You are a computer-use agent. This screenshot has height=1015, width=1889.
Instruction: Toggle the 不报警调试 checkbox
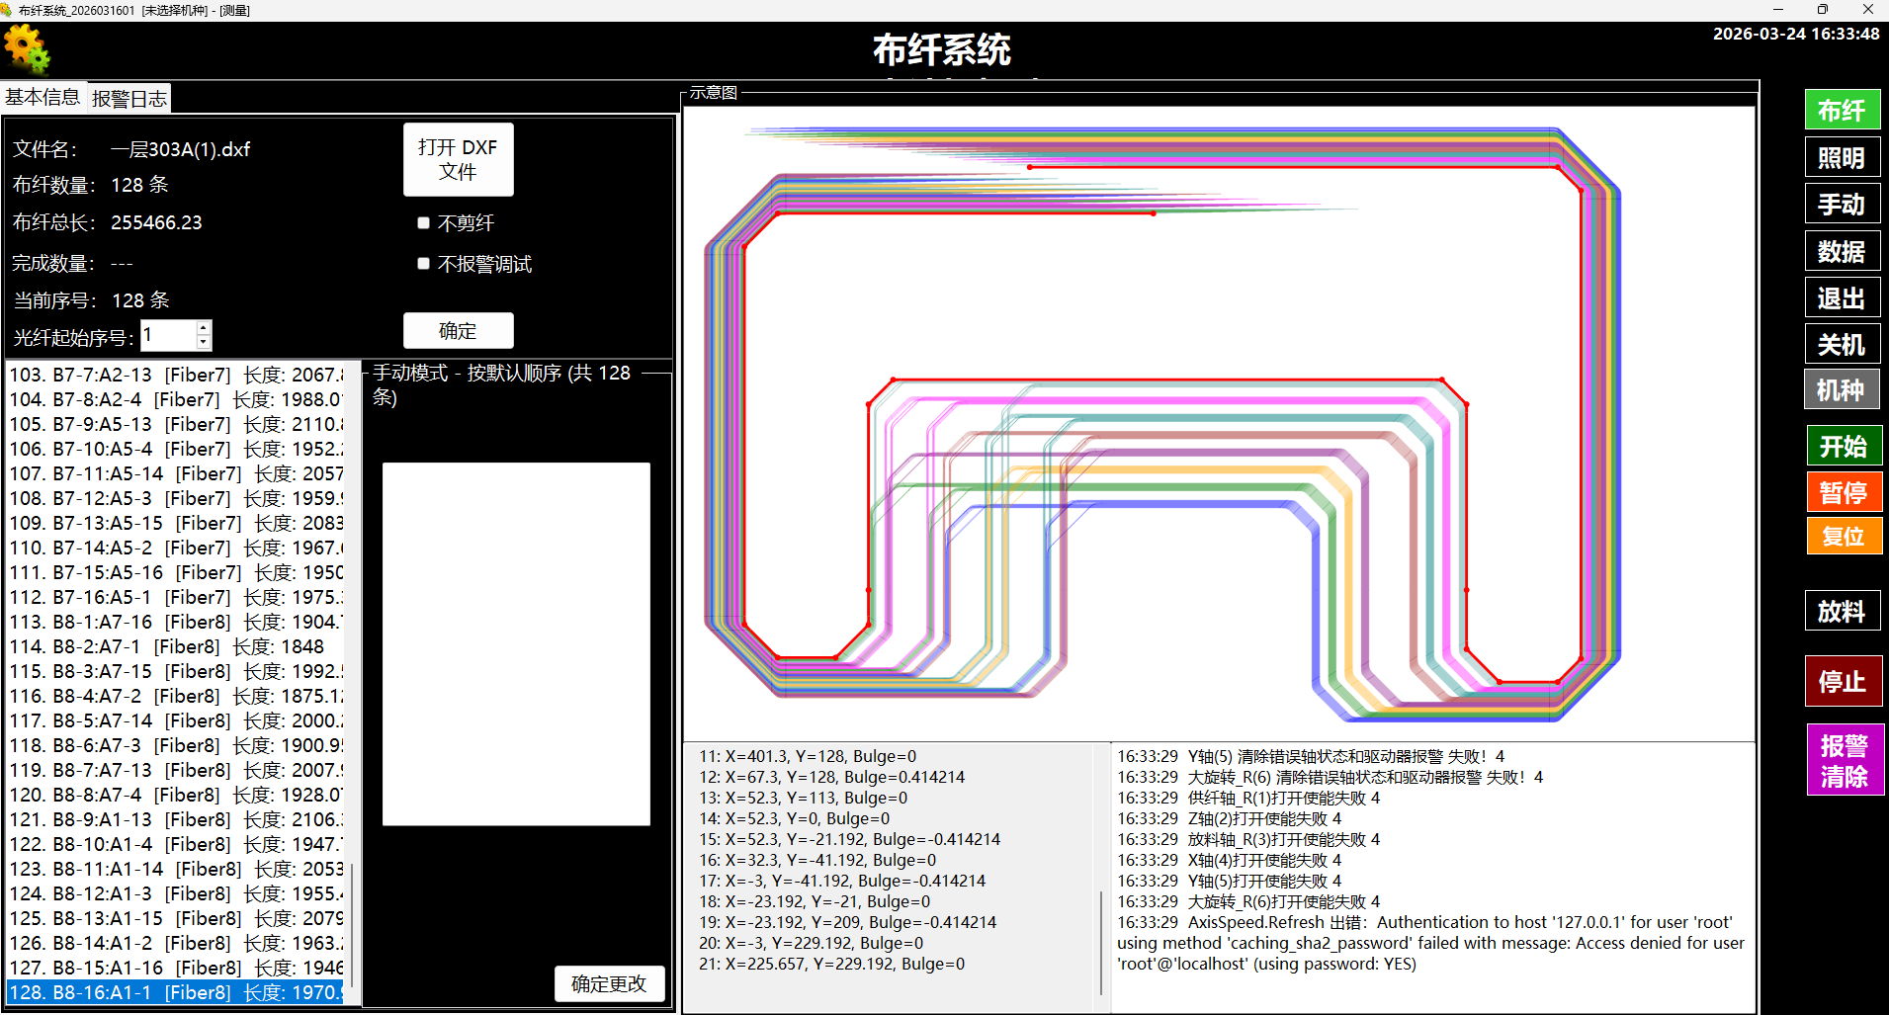pos(424,264)
